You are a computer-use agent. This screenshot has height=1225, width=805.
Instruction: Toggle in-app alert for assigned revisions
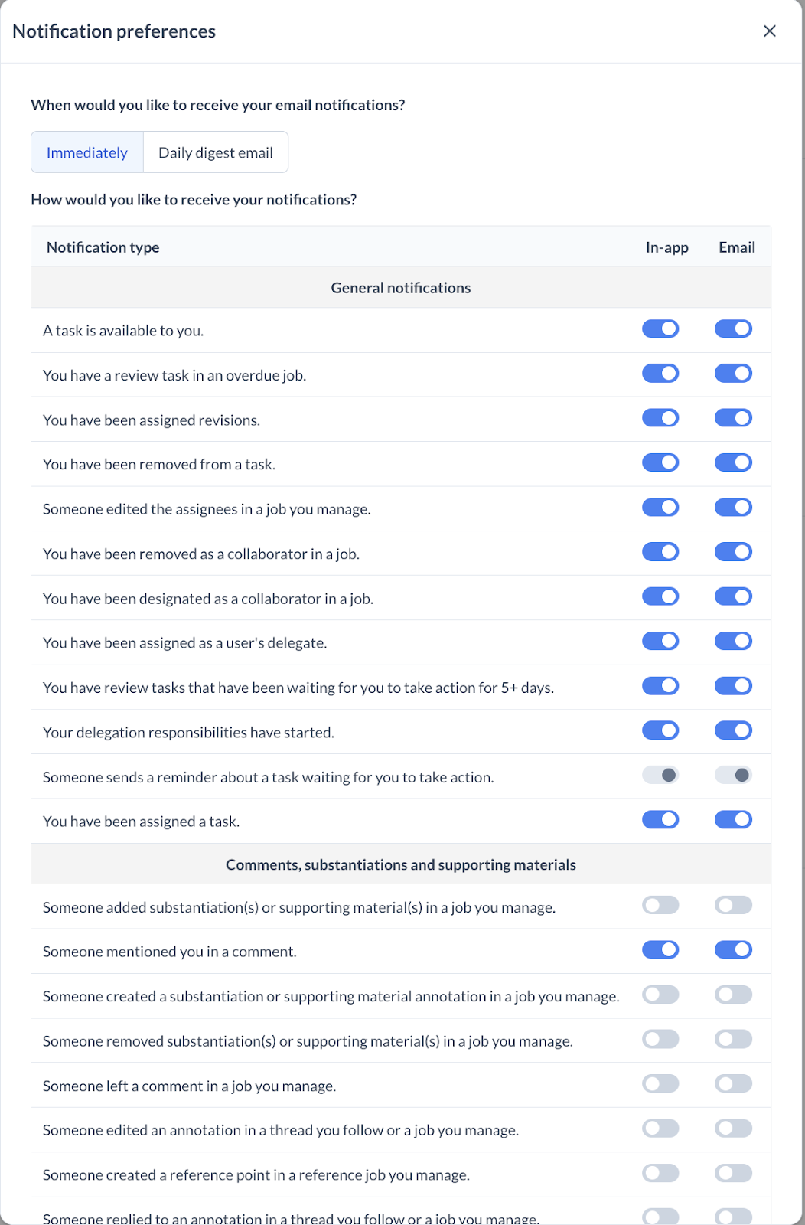[x=660, y=418]
